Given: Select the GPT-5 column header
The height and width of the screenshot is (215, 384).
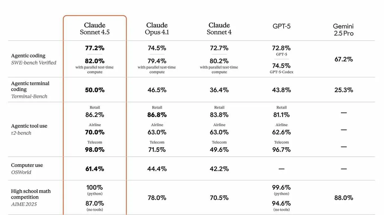Looking at the screenshot, I should (x=282, y=26).
